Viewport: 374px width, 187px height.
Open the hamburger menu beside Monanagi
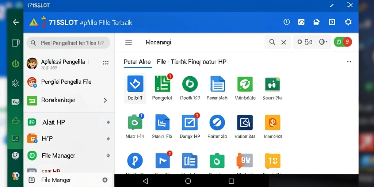129,42
